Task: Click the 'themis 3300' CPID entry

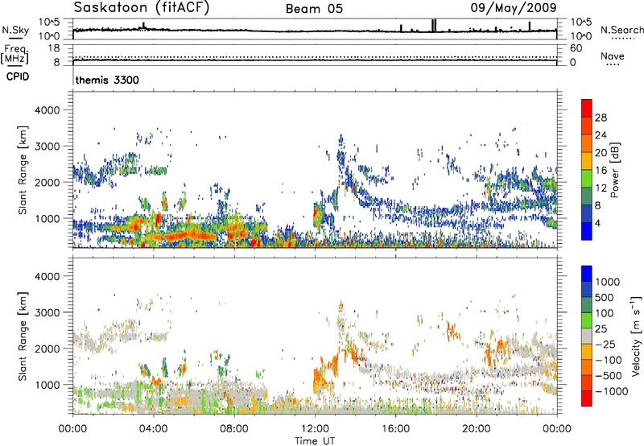Action: (107, 80)
